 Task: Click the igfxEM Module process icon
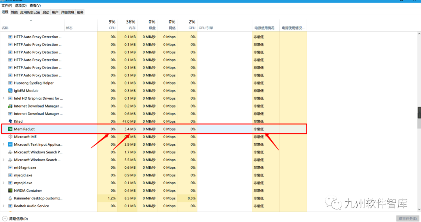[x=10, y=91]
